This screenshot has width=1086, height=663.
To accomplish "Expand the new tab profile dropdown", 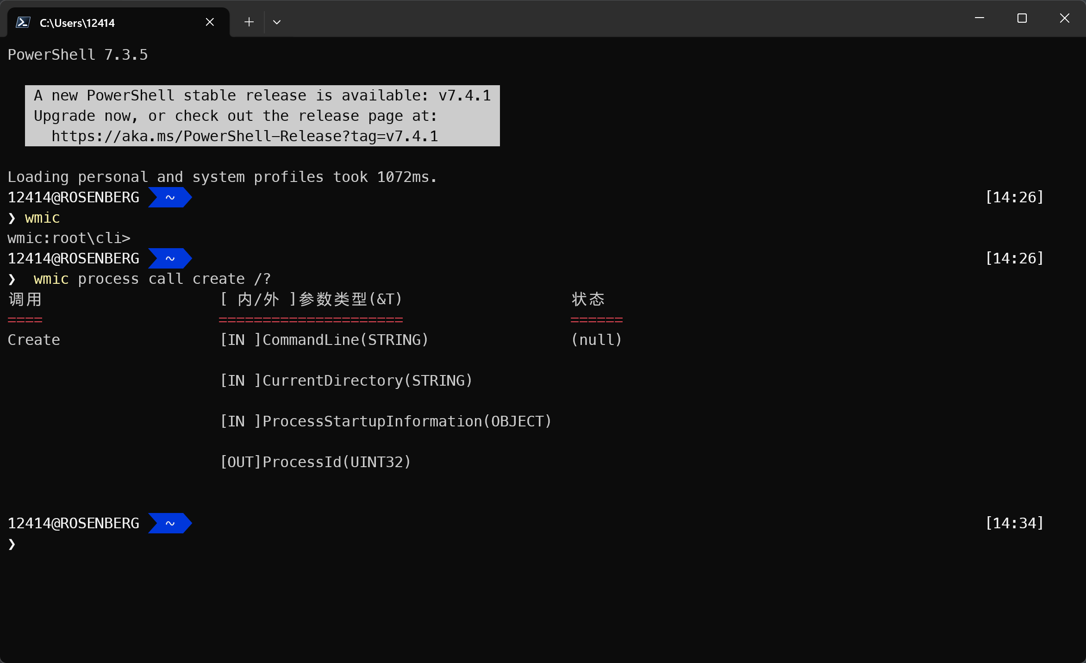I will [x=277, y=22].
